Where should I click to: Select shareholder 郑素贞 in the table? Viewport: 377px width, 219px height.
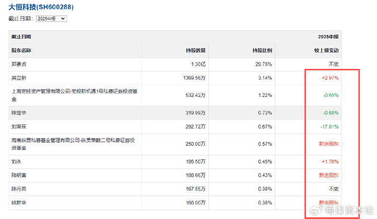19,64
